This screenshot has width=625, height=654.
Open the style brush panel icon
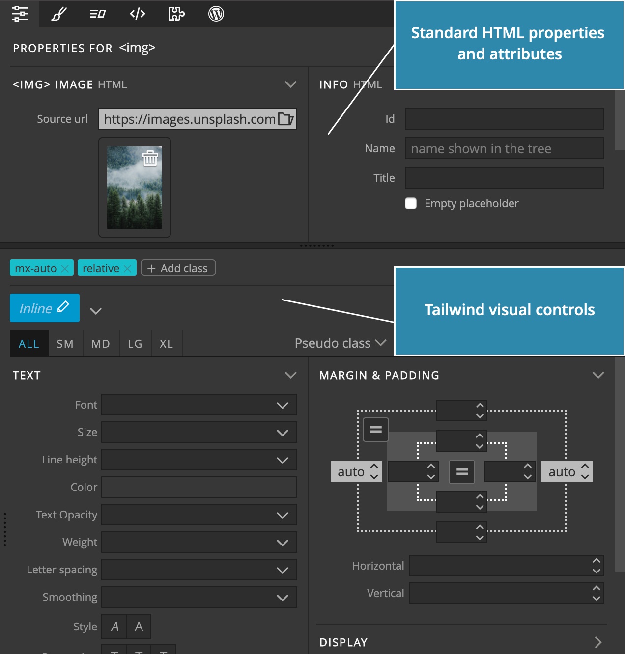click(x=59, y=14)
